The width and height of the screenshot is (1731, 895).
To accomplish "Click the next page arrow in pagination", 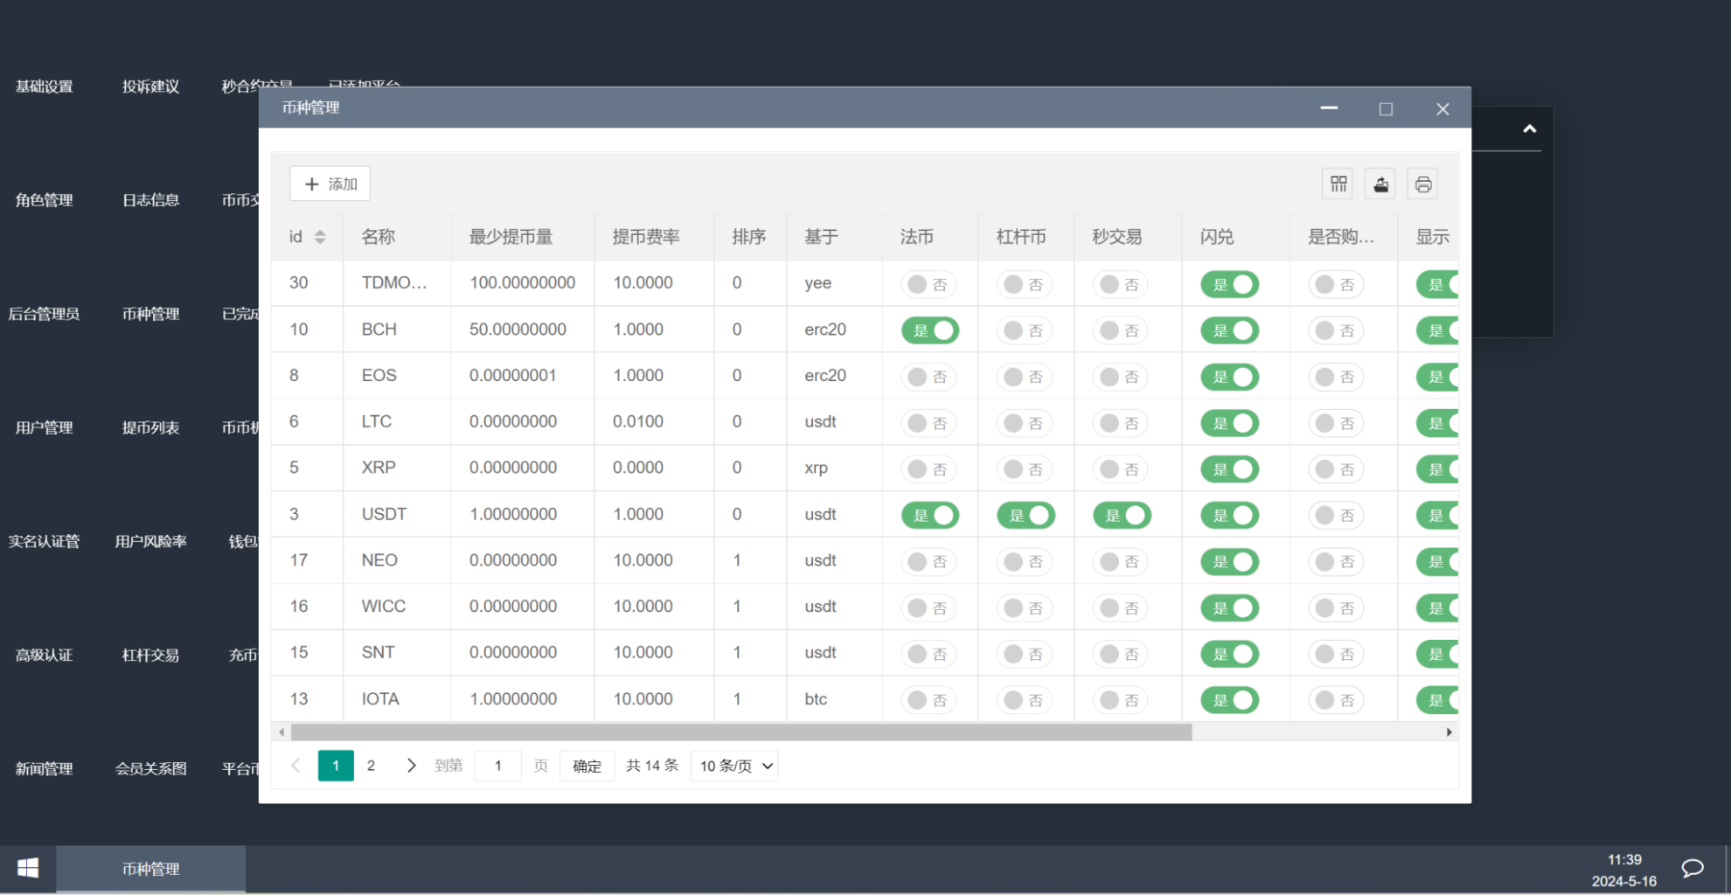I will pyautogui.click(x=411, y=765).
